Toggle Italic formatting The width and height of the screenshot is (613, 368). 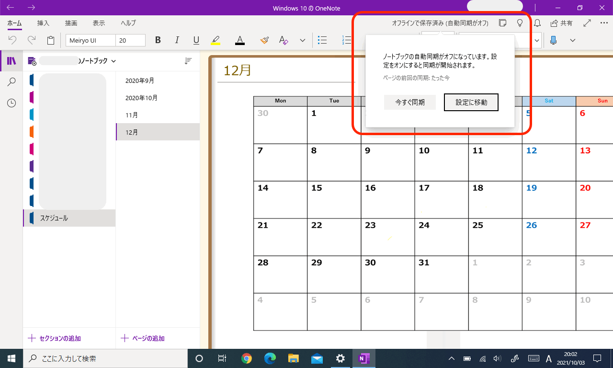177,40
